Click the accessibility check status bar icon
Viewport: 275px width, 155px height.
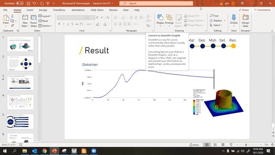click(21, 145)
